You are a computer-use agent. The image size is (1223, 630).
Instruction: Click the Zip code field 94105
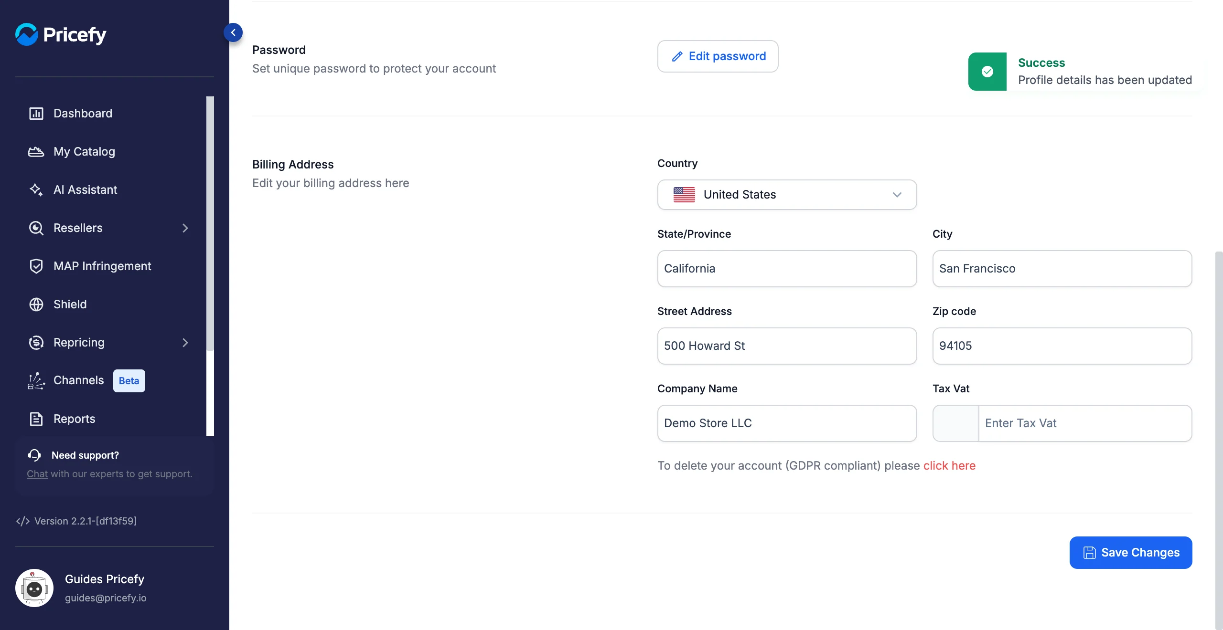1062,346
